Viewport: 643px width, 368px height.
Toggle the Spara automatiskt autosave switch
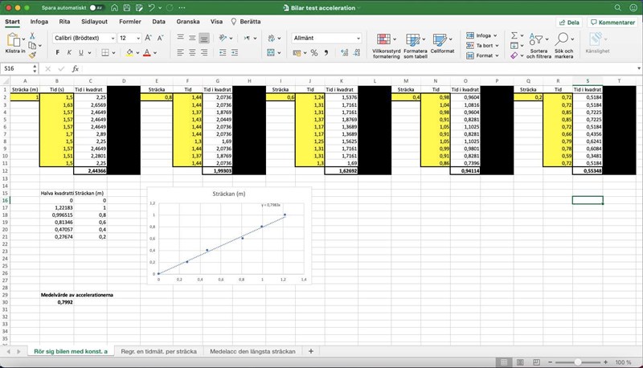coord(96,7)
